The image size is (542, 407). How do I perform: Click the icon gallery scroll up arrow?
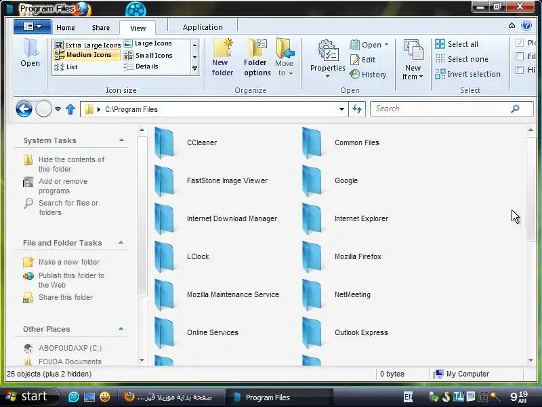tap(194, 45)
